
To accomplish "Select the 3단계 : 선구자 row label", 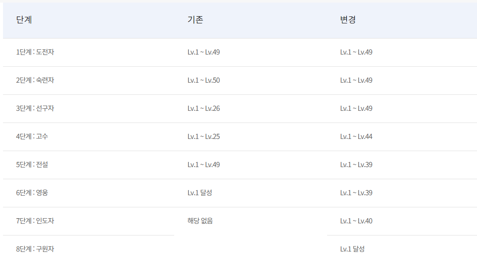I will click(35, 109).
